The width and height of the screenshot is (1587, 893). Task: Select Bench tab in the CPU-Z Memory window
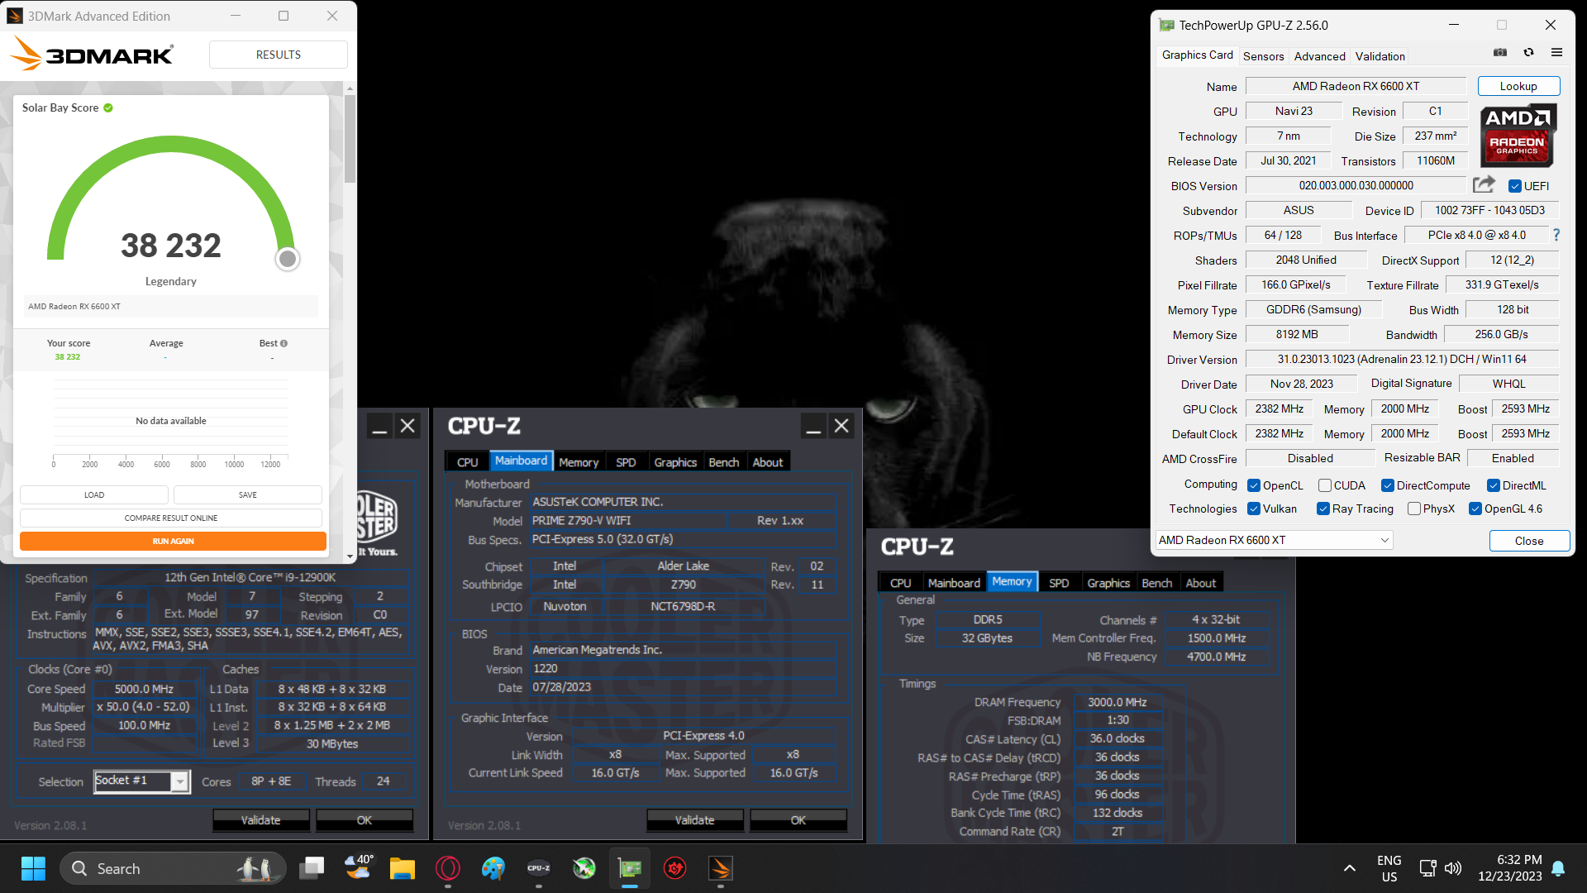coord(1156,583)
